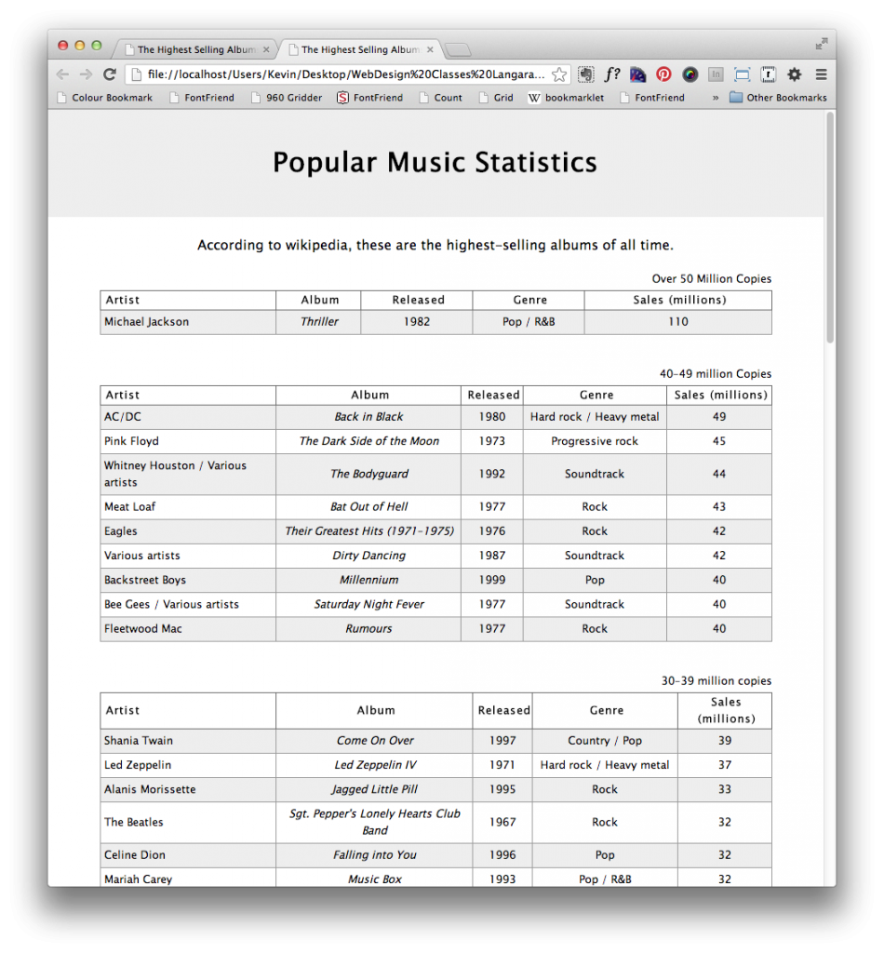The image size is (884, 953).
Task: Click the Come On Over album cell
Action: click(375, 741)
